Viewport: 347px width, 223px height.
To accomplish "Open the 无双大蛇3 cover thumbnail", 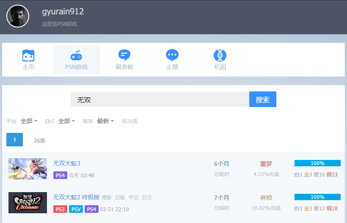I will [x=28, y=169].
